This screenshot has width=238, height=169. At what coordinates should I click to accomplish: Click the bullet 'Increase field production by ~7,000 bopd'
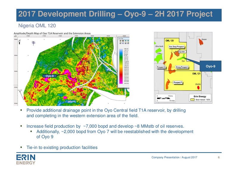tap(105, 126)
